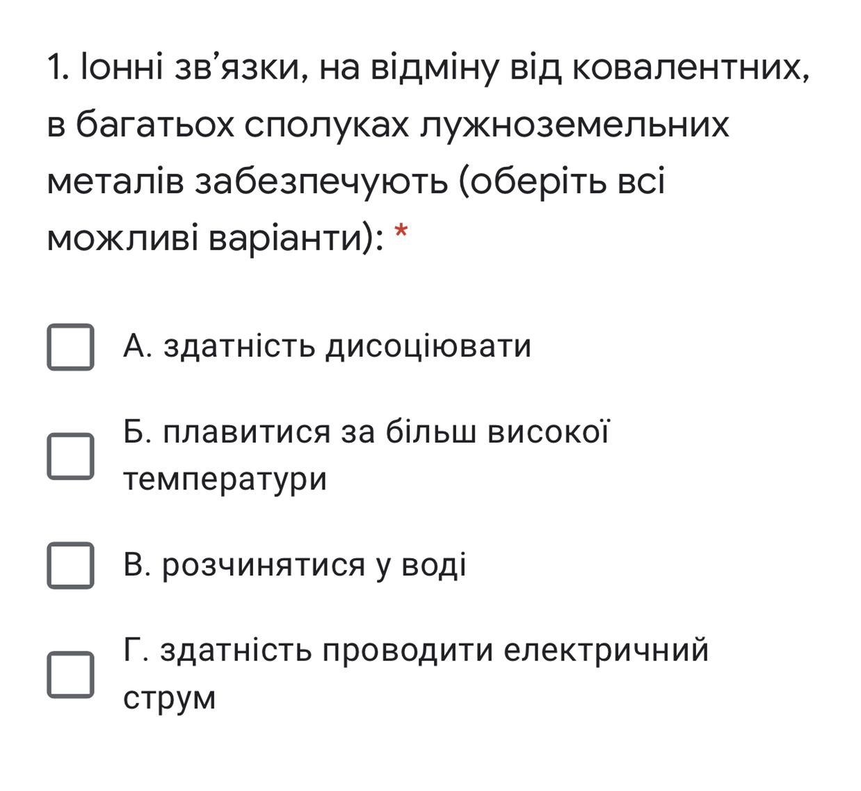Tick the checkbox for option Б

pos(70,456)
